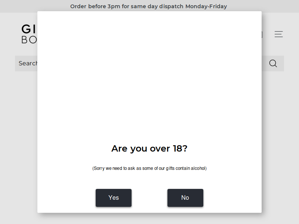299x224 pixels.
Task: Choose No on the age verification dialog
Action: coord(185,198)
